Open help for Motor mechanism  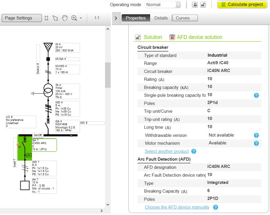point(256,143)
